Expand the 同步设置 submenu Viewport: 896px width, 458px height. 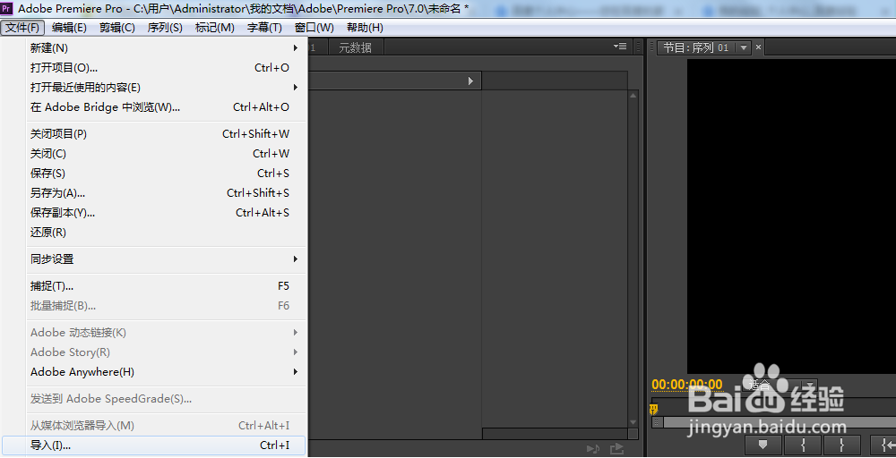(x=166, y=259)
